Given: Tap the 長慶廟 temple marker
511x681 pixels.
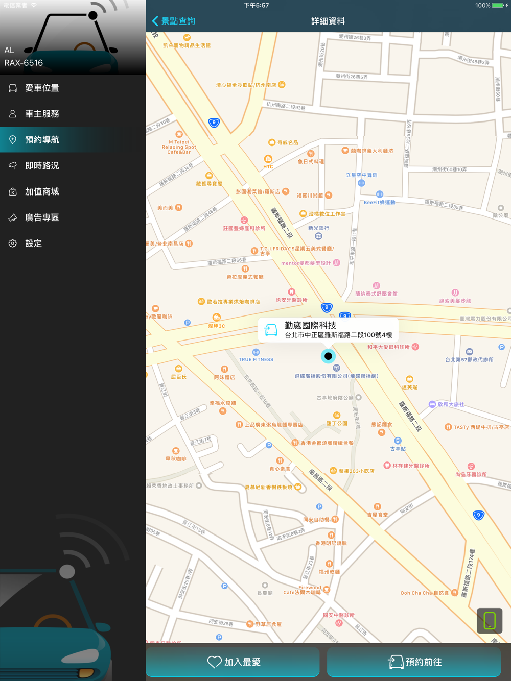Looking at the screenshot, I should 265,585.
